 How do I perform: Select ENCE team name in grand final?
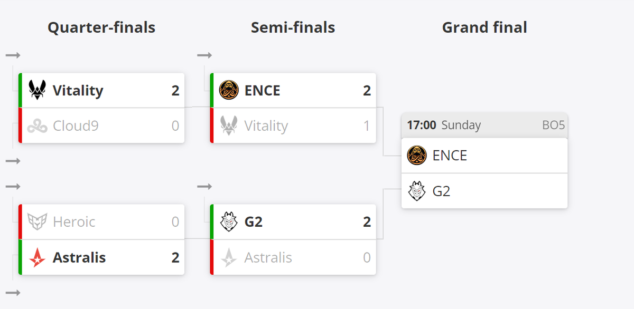450,156
